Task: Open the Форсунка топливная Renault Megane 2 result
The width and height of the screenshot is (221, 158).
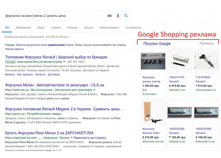Action: click(64, 109)
